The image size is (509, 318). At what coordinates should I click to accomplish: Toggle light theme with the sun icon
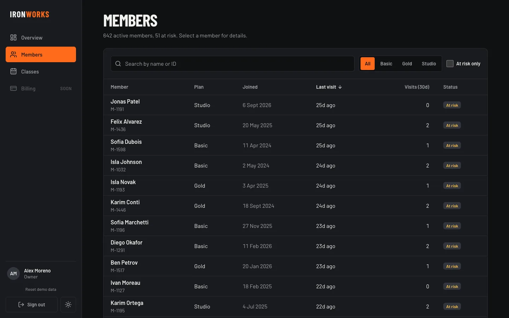coord(68,305)
